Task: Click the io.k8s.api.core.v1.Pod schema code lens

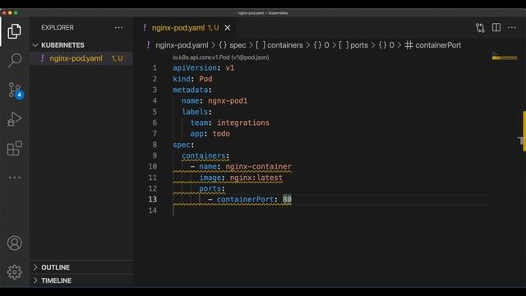Action: (221, 58)
